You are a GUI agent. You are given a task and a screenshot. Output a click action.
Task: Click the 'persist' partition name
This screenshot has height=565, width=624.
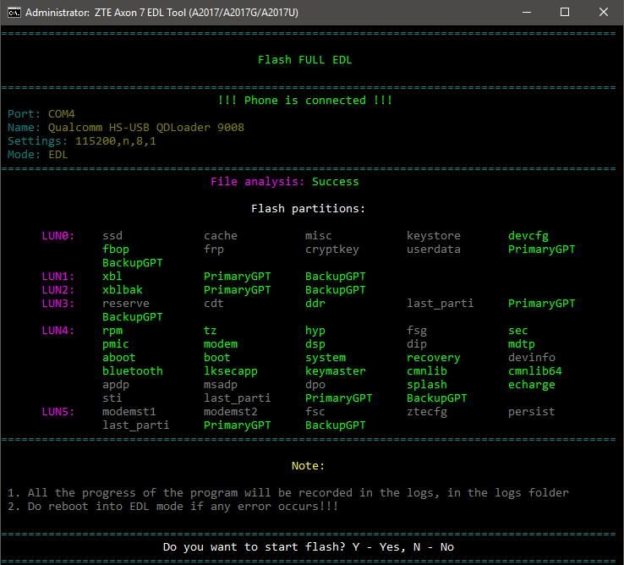(x=531, y=412)
